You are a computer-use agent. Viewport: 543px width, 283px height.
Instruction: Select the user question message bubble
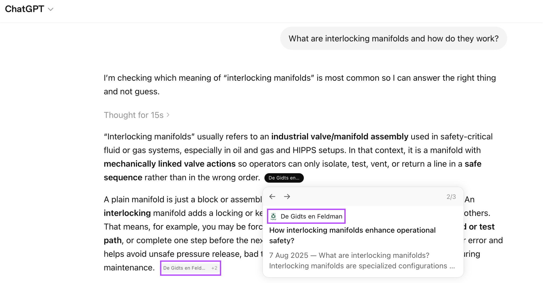(x=393, y=38)
